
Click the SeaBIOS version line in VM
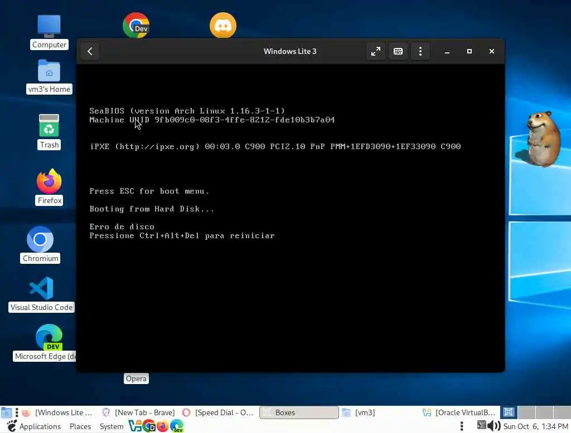(x=187, y=111)
